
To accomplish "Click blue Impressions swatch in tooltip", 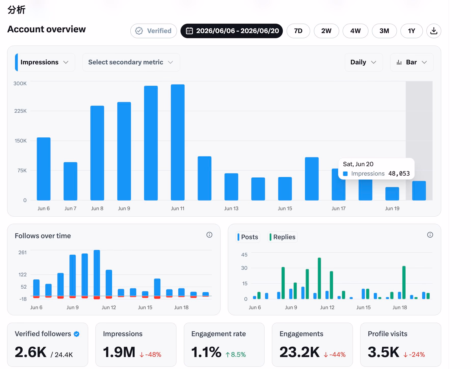I will (x=345, y=174).
